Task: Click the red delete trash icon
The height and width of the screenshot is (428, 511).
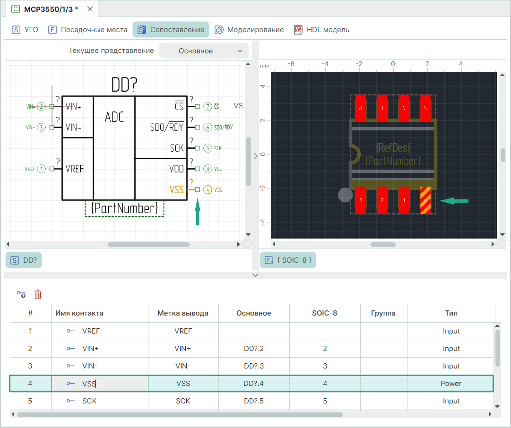Action: click(x=38, y=295)
